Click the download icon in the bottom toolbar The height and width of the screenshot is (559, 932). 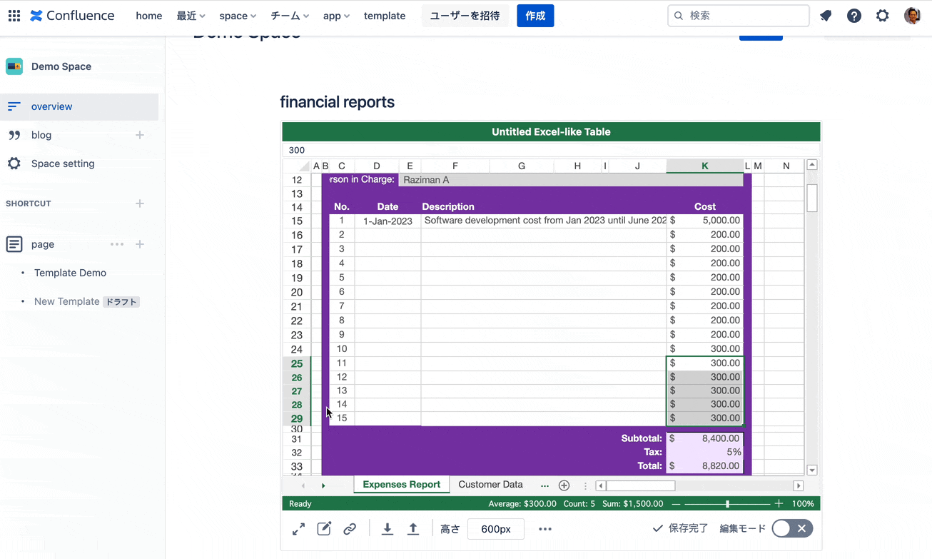387,528
